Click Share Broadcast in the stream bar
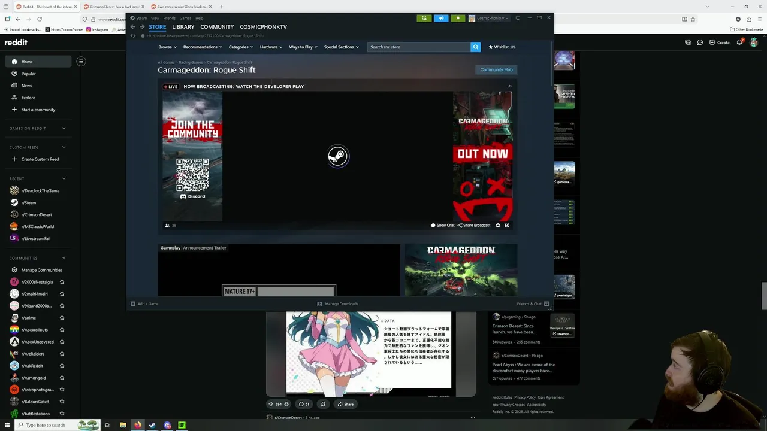Image resolution: width=767 pixels, height=431 pixels. coord(474,226)
